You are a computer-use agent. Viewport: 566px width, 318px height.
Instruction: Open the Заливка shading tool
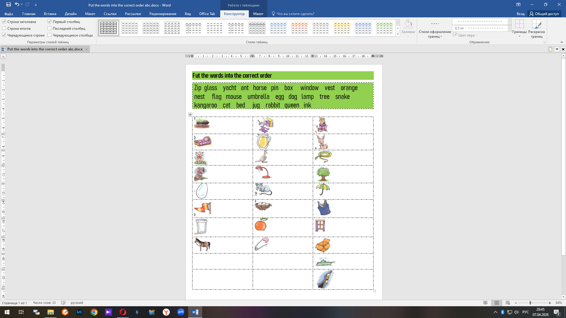point(408,26)
